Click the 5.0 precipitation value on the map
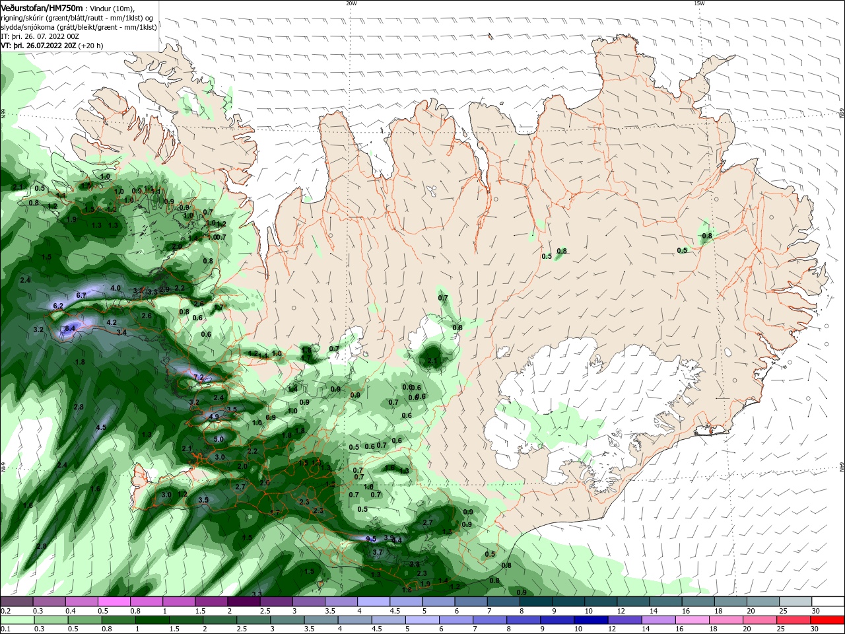845x634 pixels. coord(219,439)
